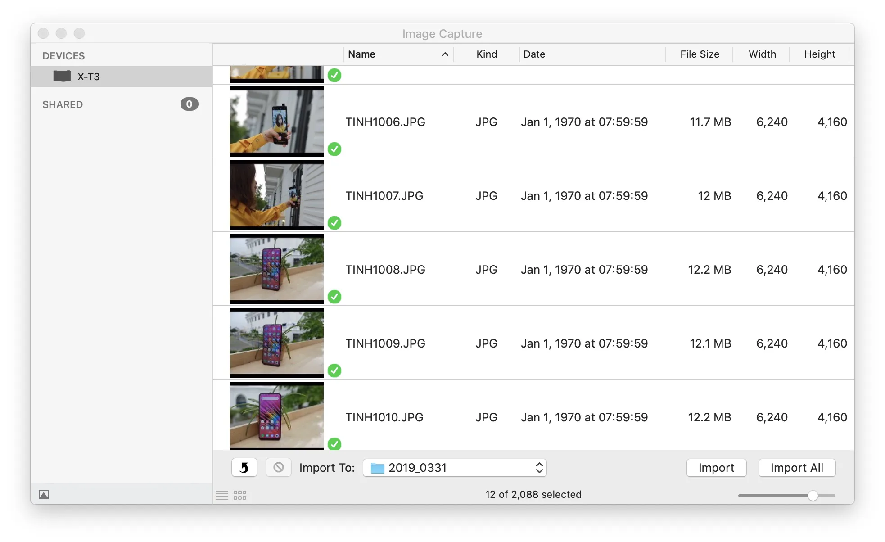This screenshot has height=542, width=885.
Task: Click the 11.7 MB file size cell
Action: [x=710, y=122]
